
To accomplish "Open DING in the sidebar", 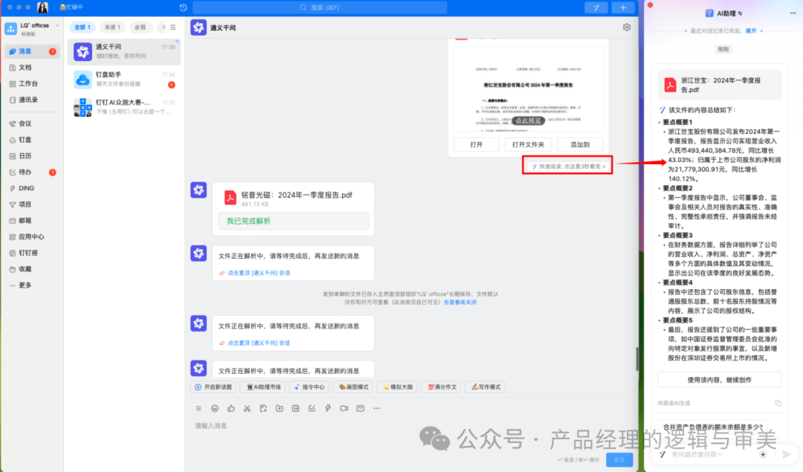I will (22, 188).
